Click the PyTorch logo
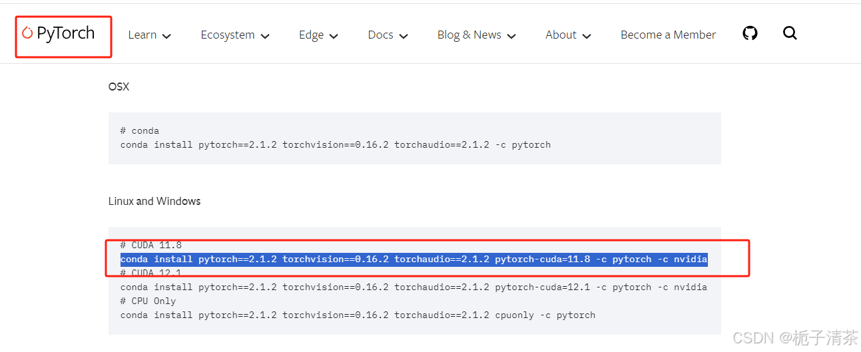Image resolution: width=861 pixels, height=352 pixels. pyautogui.click(x=58, y=33)
